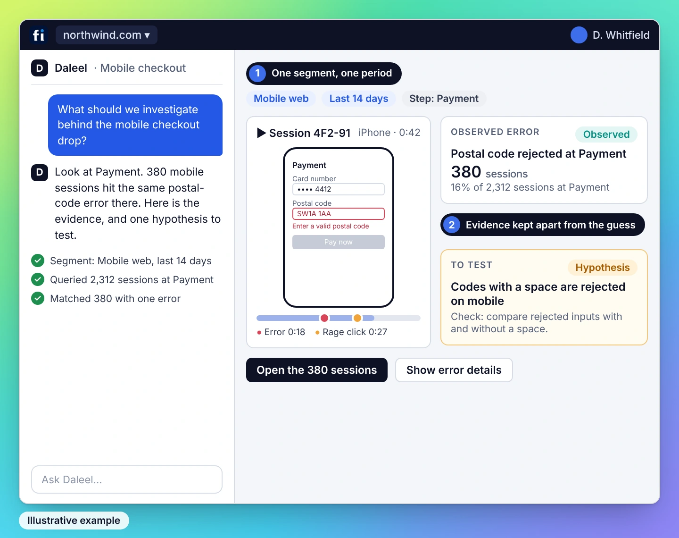Screen dimensions: 679x538
Task: Click the '16% of 2,312 sessions at Payment' text
Action: [x=530, y=187]
